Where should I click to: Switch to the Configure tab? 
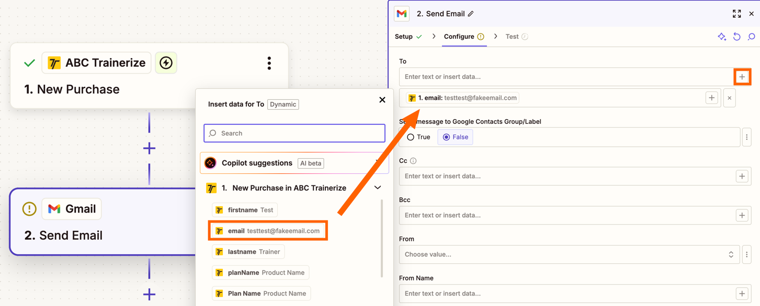(464, 37)
